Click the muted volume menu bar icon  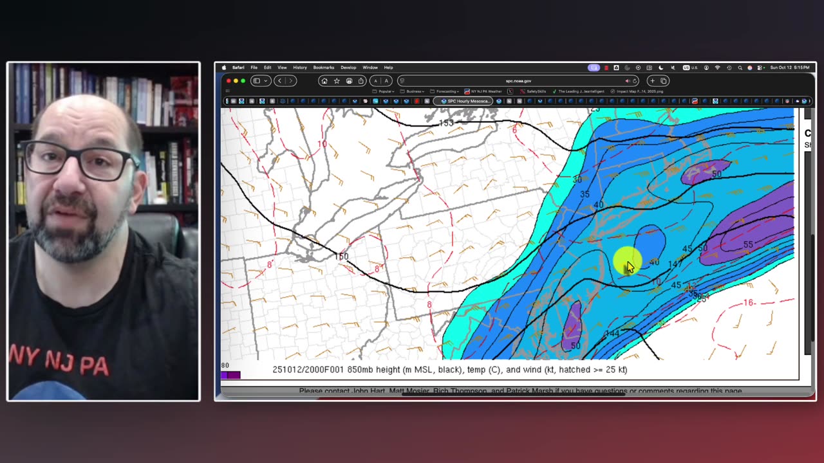673,68
